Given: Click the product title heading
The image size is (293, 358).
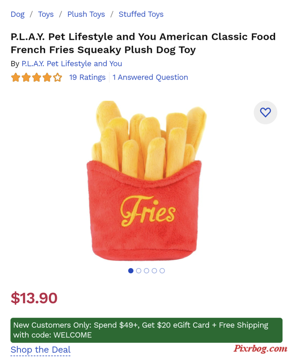Looking at the screenshot, I should point(143,43).
